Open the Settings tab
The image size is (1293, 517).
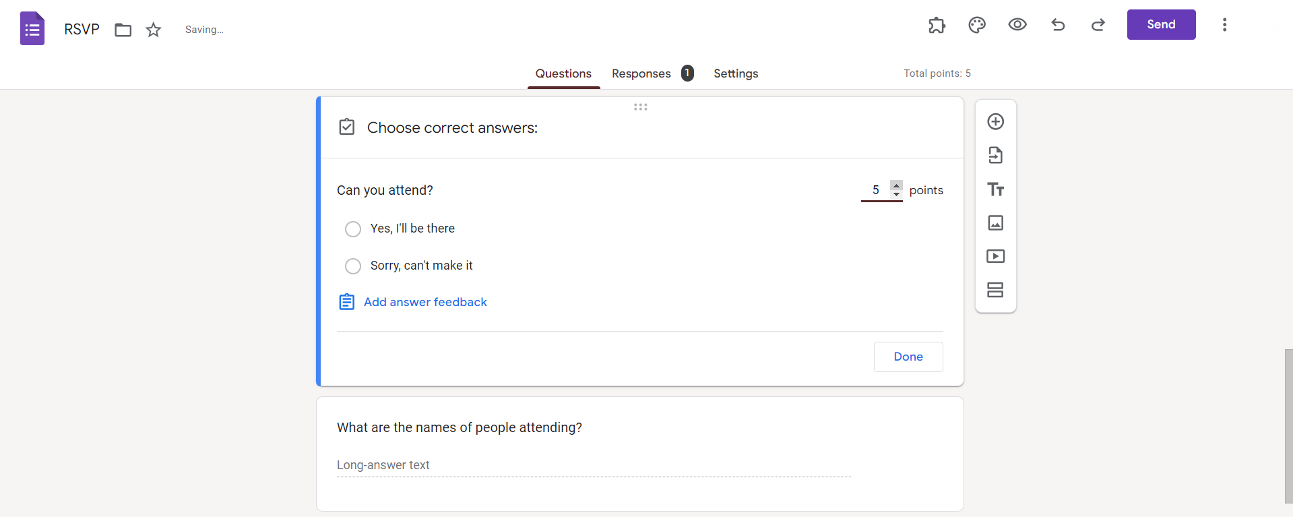tap(736, 73)
